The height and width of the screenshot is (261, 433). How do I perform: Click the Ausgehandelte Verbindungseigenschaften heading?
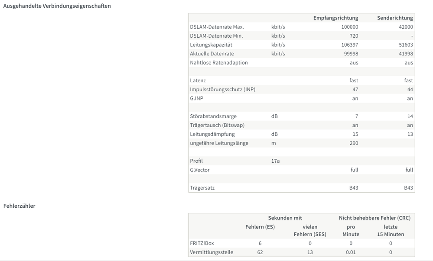coord(57,6)
